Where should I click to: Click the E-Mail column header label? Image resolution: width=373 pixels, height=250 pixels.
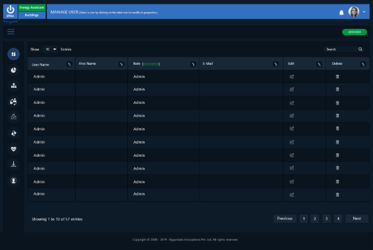[208, 64]
